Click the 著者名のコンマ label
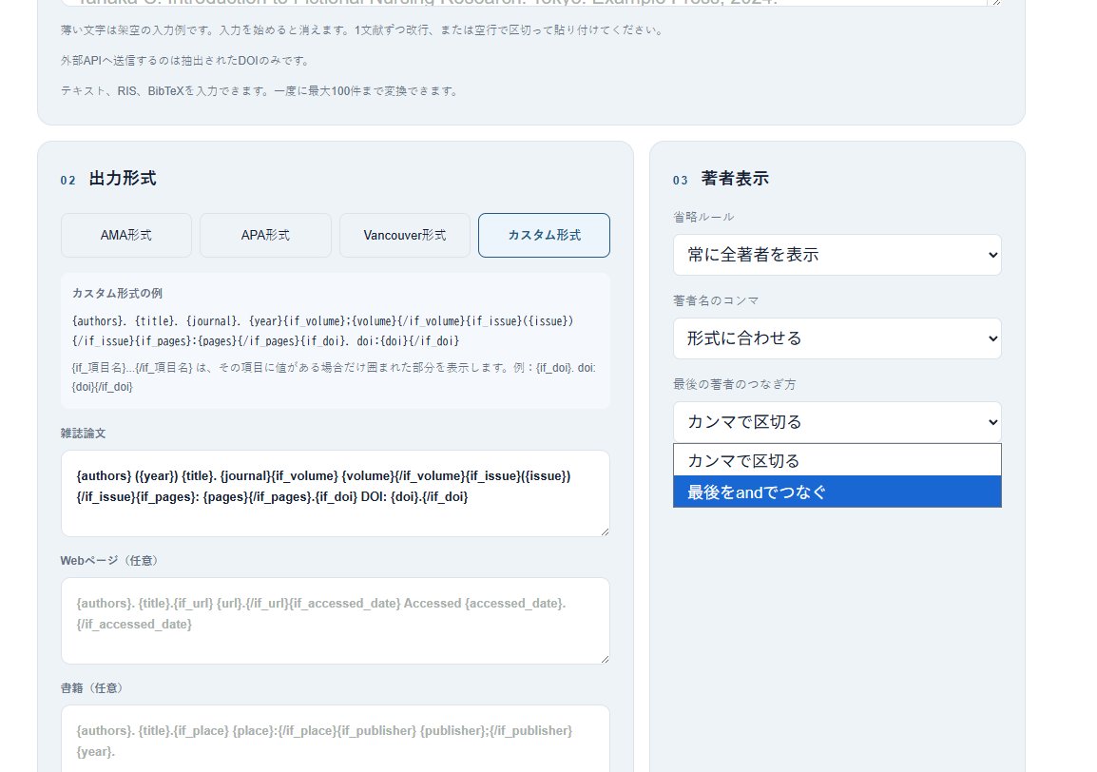1097x772 pixels. tap(716, 301)
